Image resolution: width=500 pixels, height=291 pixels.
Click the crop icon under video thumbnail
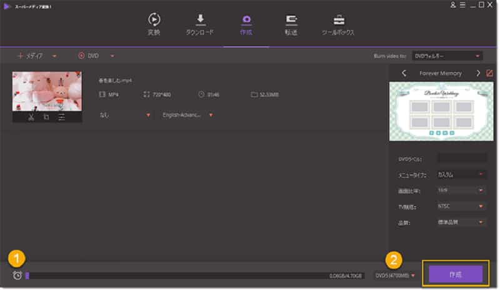[46, 116]
